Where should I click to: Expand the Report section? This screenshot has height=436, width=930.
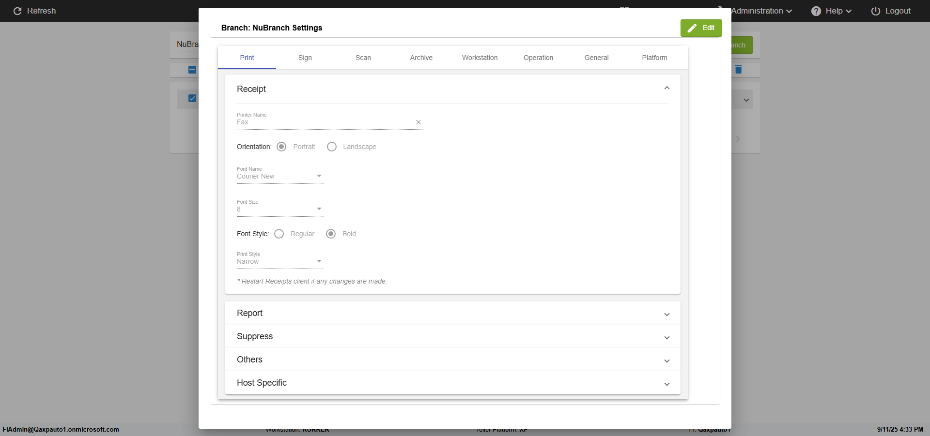coord(453,313)
